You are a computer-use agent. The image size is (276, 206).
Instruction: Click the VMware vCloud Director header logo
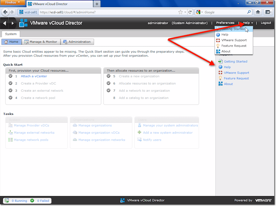click(x=23, y=23)
